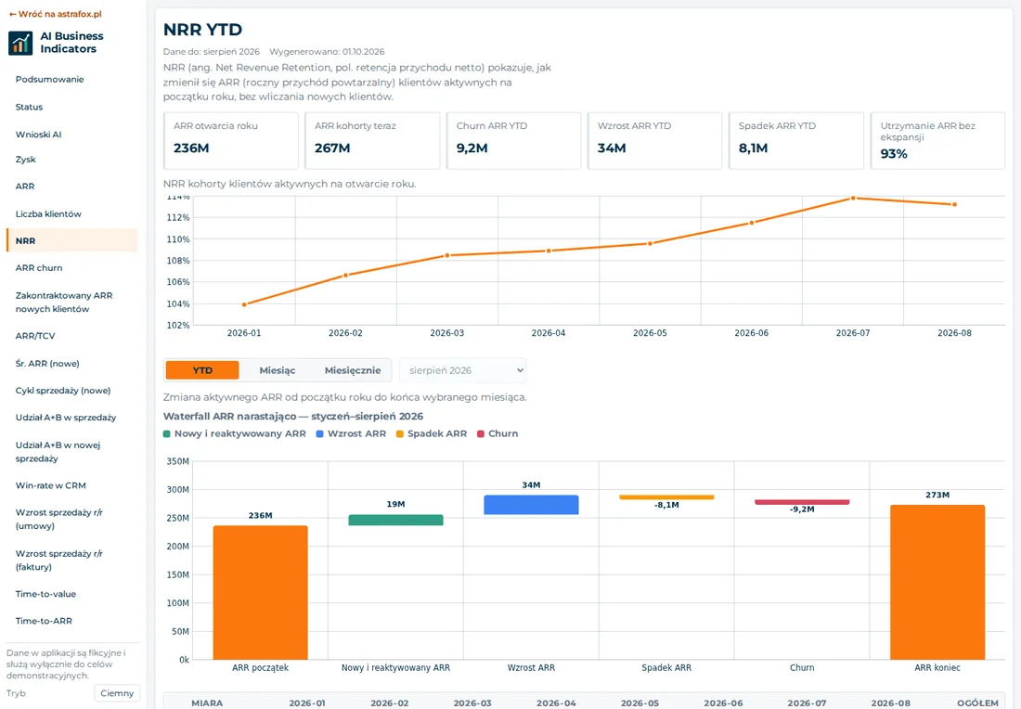Image resolution: width=1021 pixels, height=709 pixels.
Task: Click the Spadek ARR YTD card
Action: coord(796,141)
